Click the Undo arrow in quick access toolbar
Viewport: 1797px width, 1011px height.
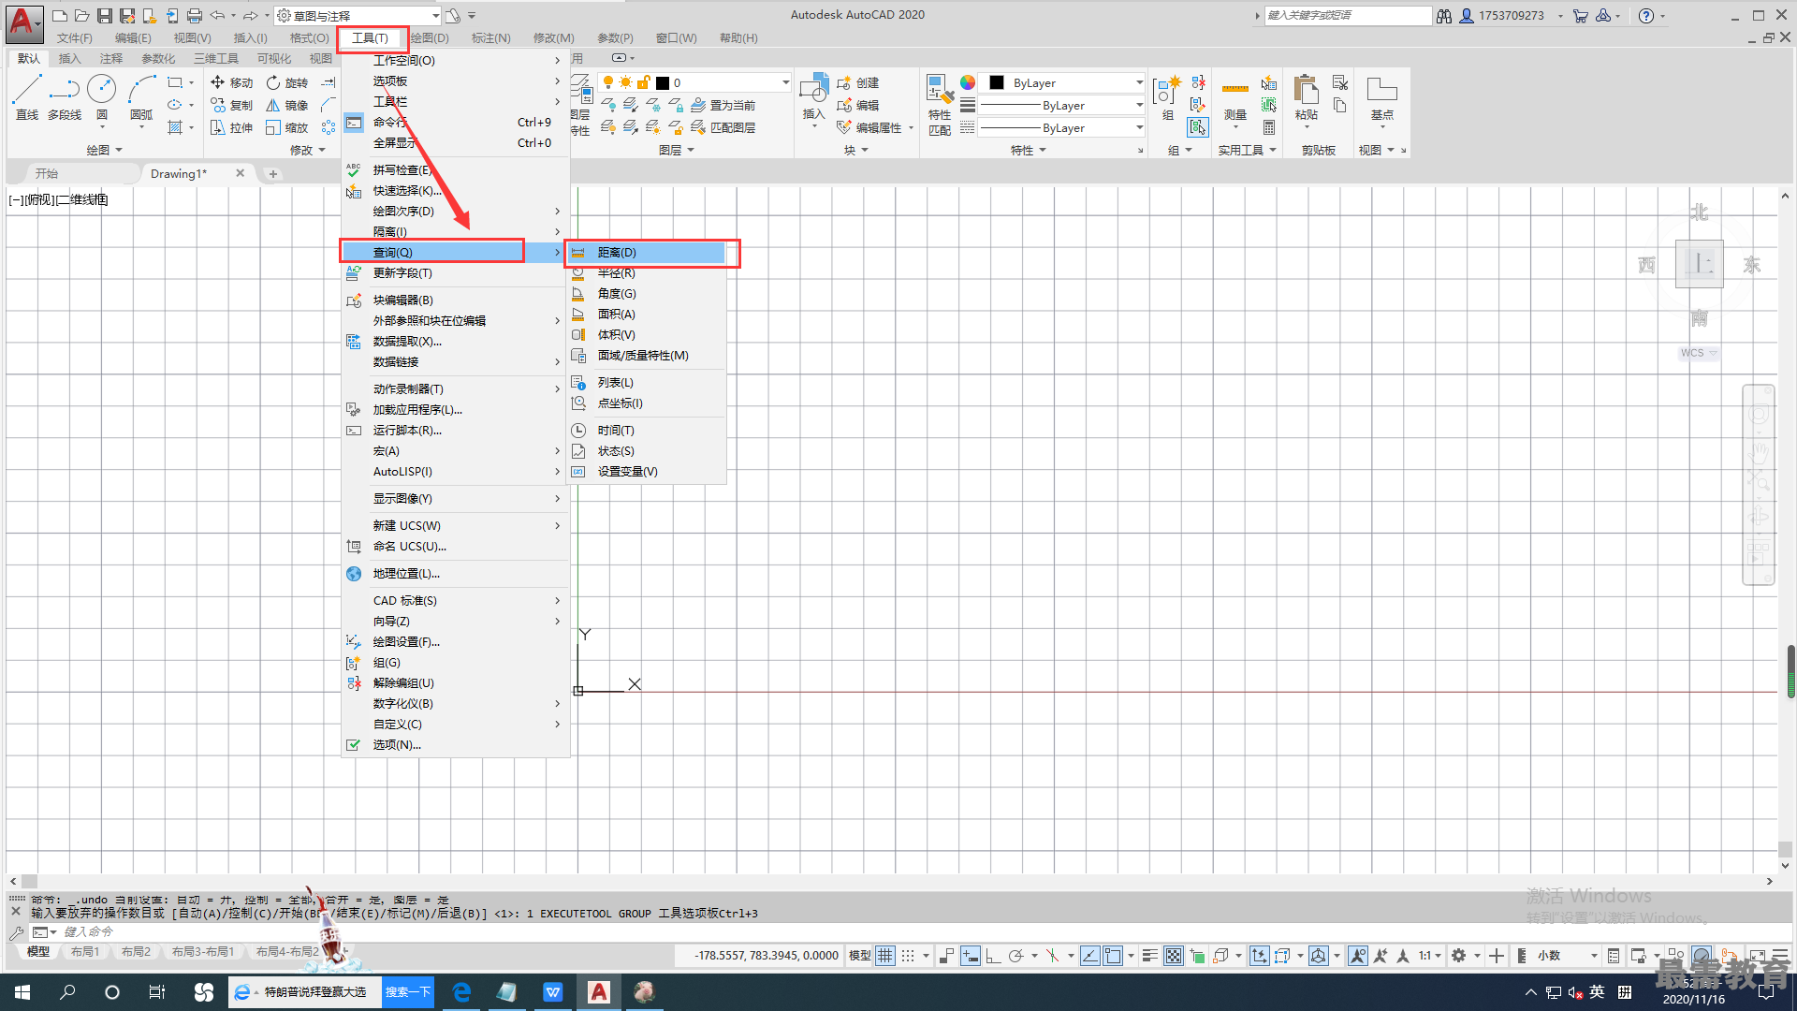pos(217,15)
